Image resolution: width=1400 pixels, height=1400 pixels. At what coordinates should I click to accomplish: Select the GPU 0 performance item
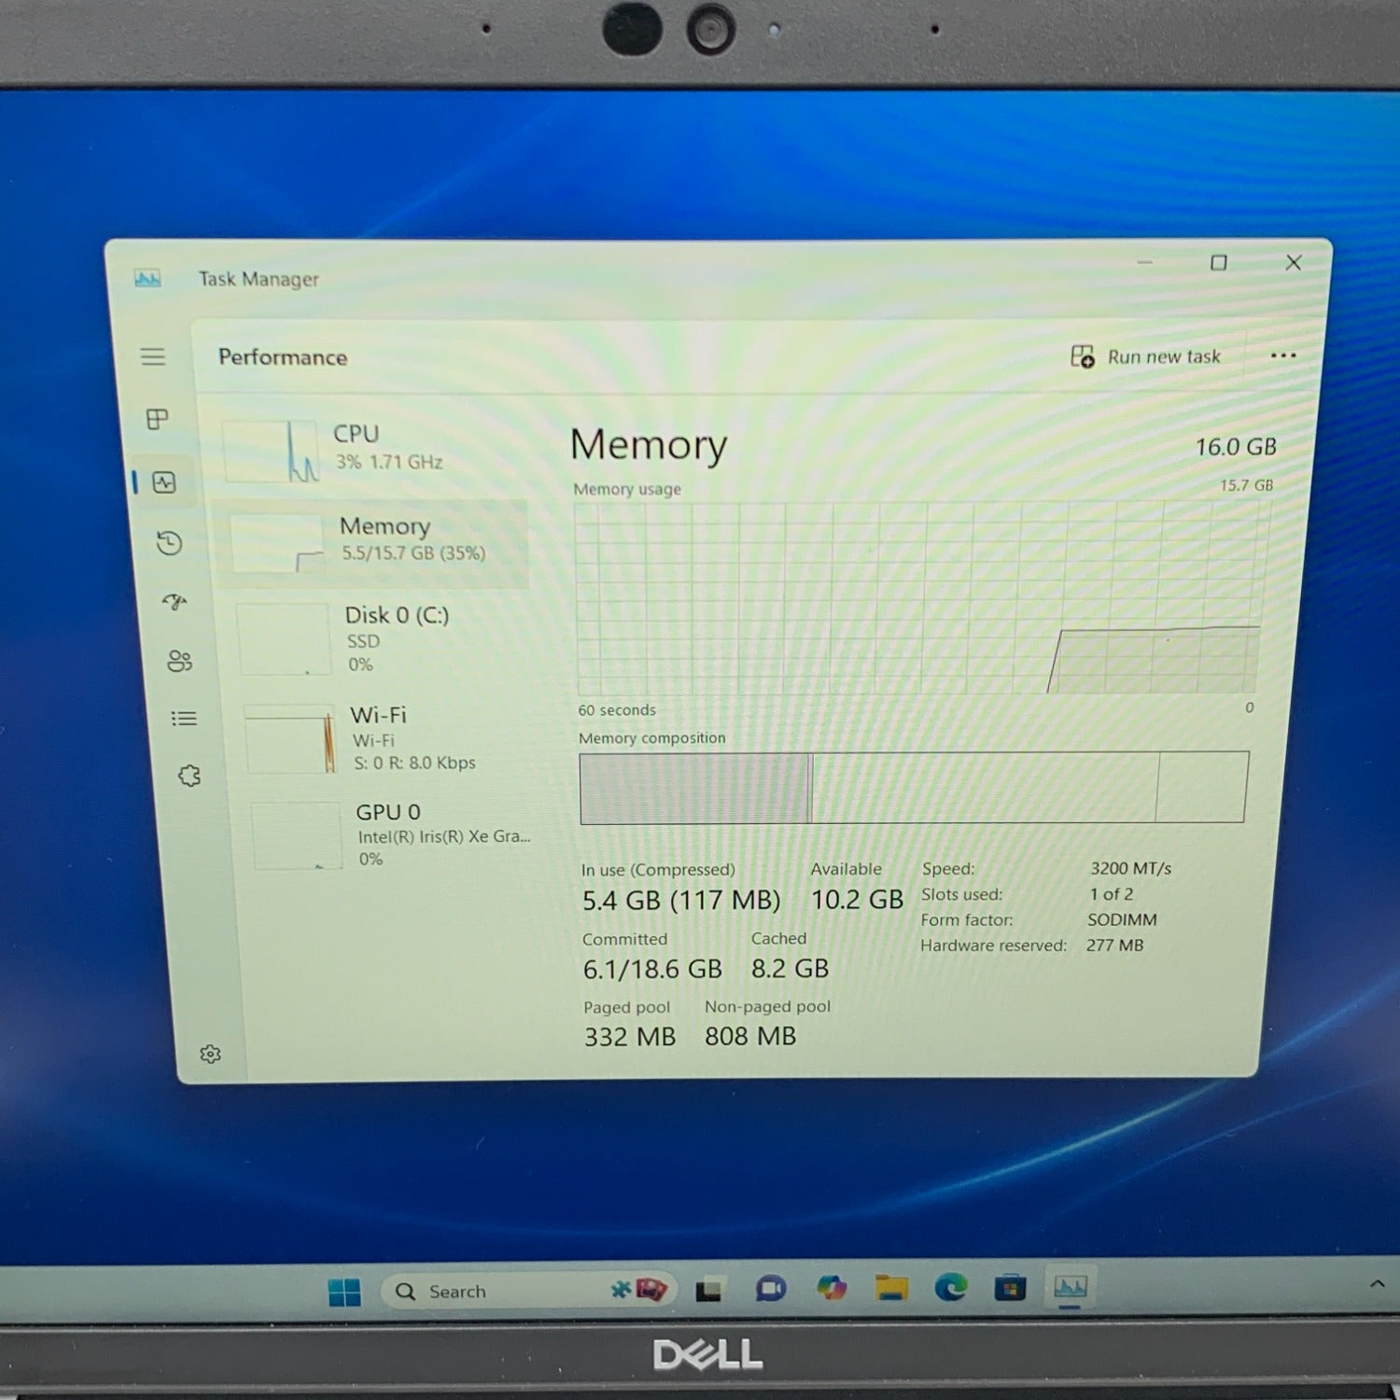click(394, 835)
